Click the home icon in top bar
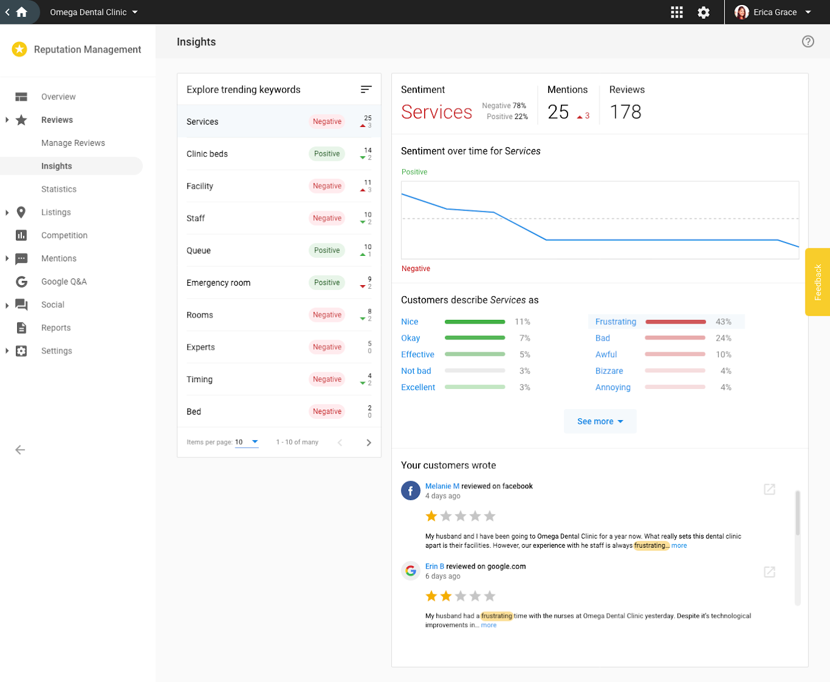 click(22, 12)
